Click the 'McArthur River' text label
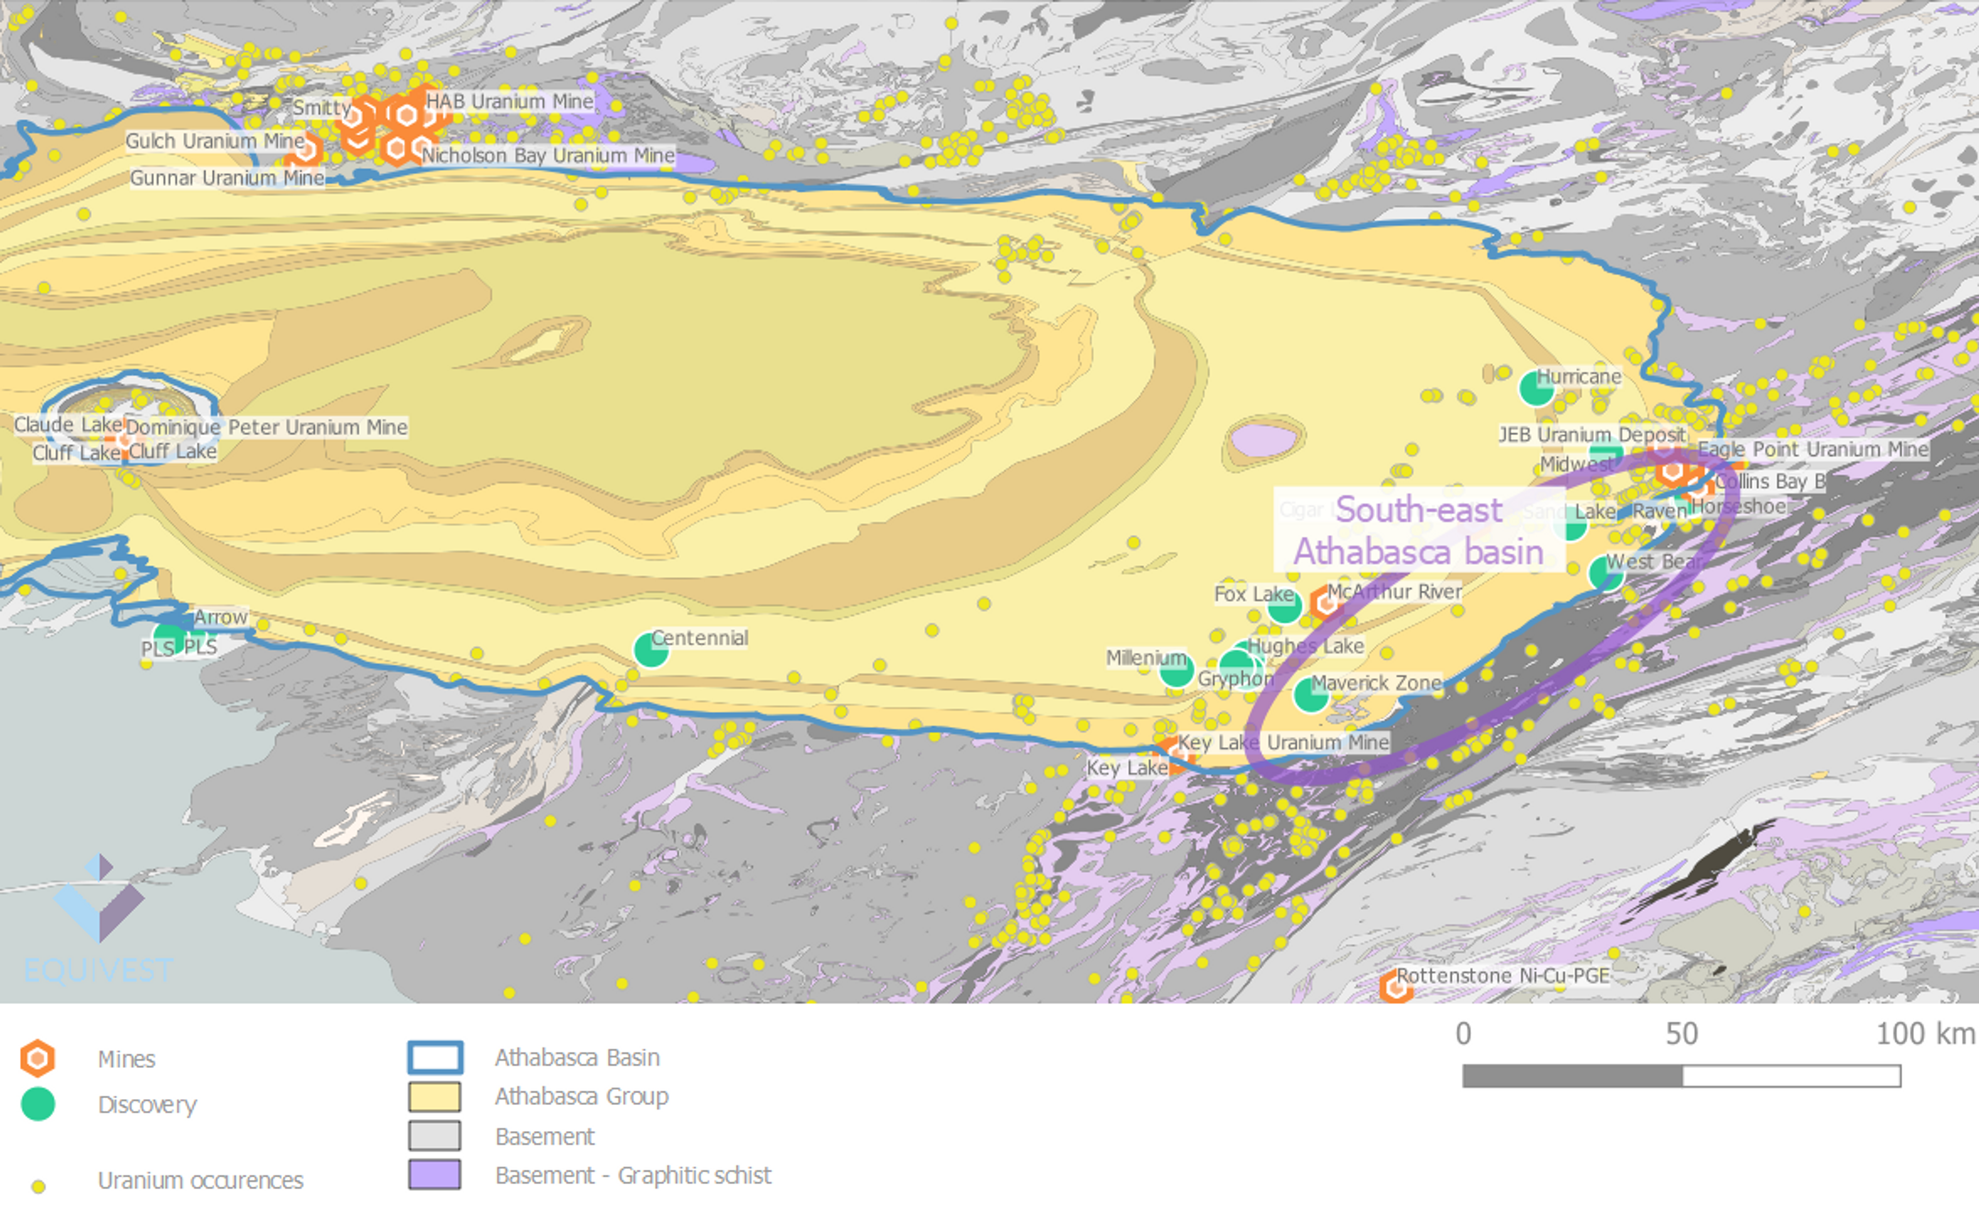The width and height of the screenshot is (1979, 1212). [1394, 591]
